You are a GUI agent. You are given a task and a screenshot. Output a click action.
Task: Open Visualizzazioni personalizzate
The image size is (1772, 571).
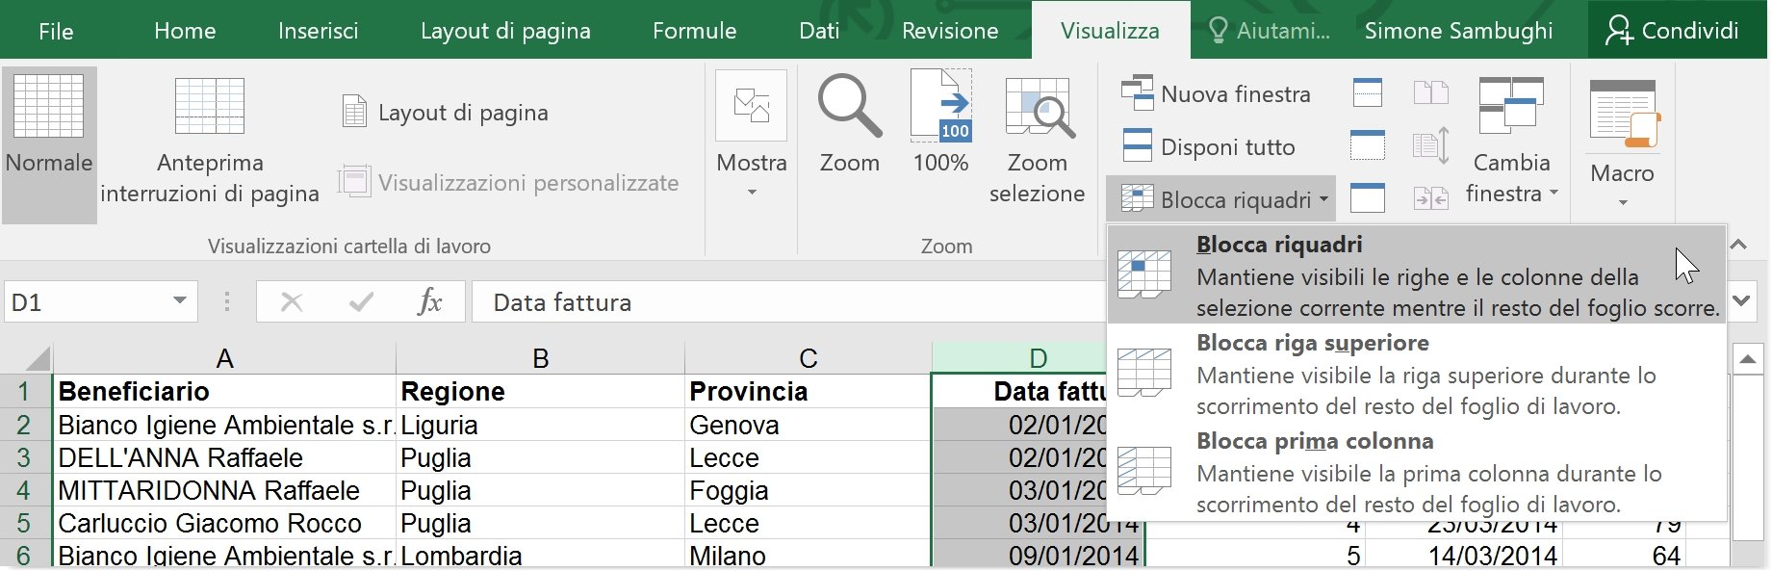point(509,182)
